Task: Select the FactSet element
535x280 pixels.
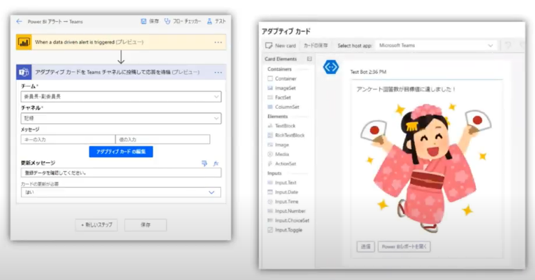Action: click(279, 98)
